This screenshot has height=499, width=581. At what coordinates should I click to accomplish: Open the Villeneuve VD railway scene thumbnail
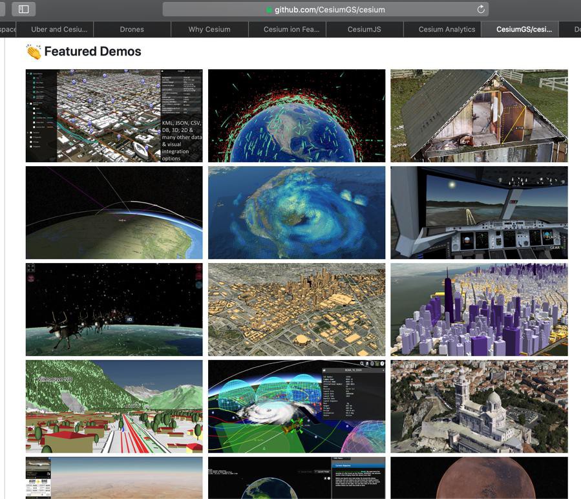114,407
